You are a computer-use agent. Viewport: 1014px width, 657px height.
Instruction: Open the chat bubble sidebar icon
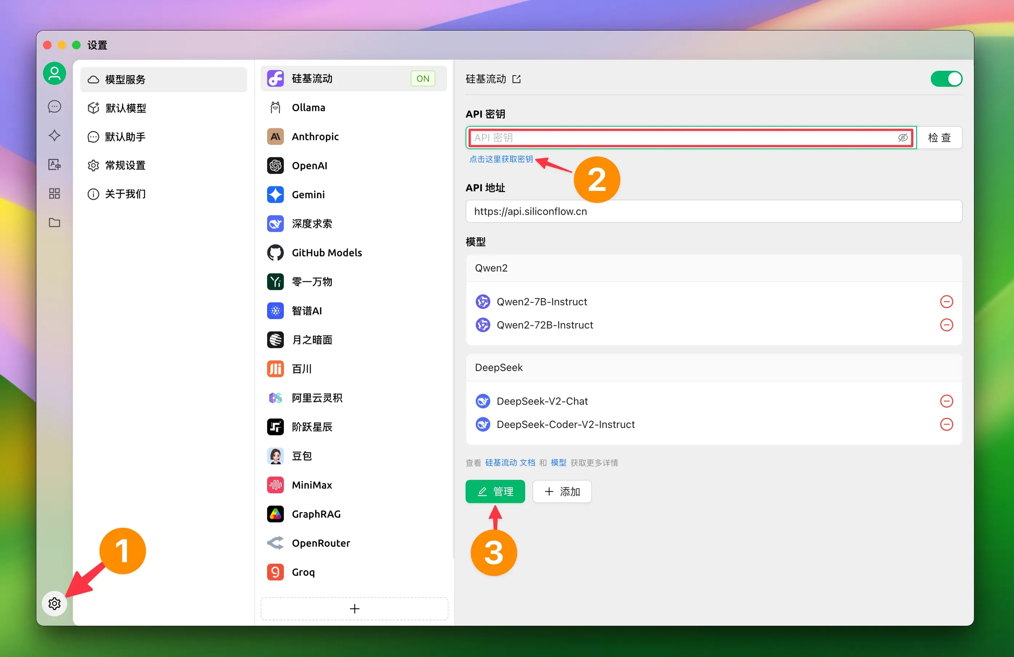(x=54, y=106)
